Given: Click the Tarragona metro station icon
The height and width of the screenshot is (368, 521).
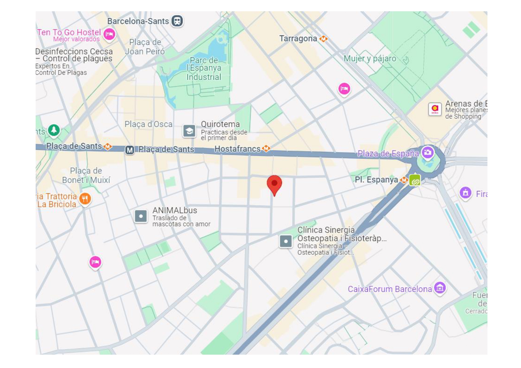Looking at the screenshot, I should point(323,39).
